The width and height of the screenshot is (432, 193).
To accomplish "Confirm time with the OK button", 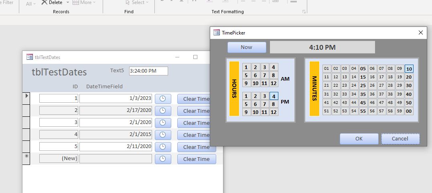I will pyautogui.click(x=359, y=139).
